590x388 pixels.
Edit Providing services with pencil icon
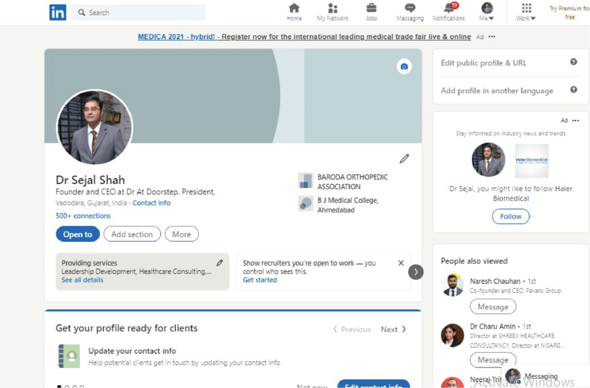click(x=220, y=263)
